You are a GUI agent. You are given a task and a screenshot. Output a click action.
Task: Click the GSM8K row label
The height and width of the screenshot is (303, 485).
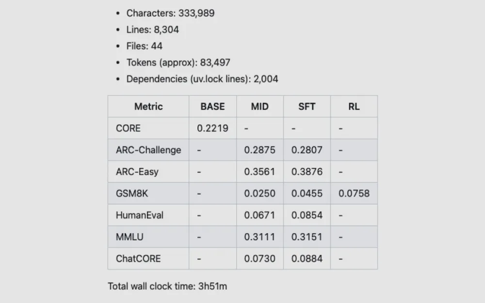[x=132, y=193]
